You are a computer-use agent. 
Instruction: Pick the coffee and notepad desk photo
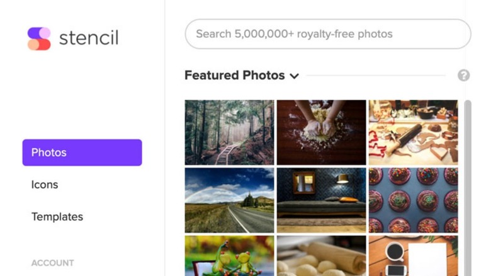(x=413, y=256)
